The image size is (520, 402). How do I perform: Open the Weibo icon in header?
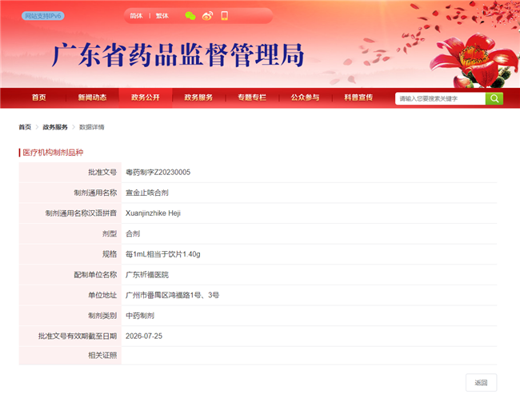(208, 15)
